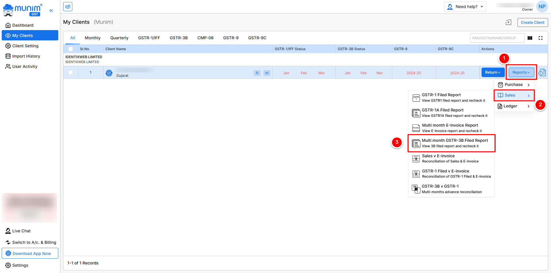
Task: Open the Return dropdown
Action: (492, 72)
